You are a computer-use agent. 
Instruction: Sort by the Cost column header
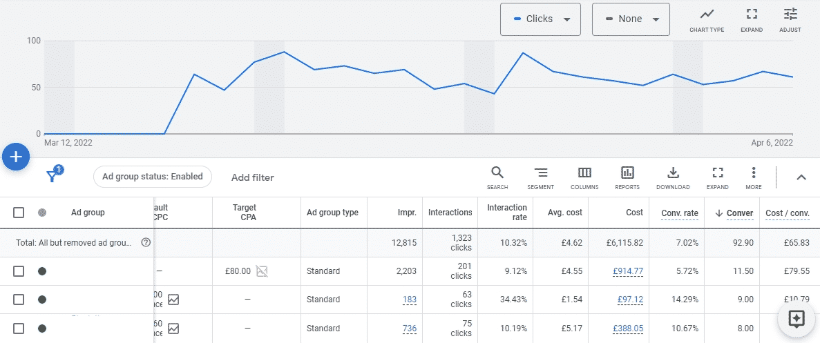click(636, 213)
